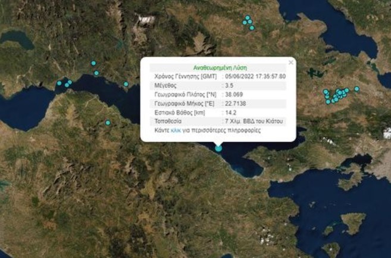The width and height of the screenshot is (391, 258).
Task: Click the topmost marker in the upper cluster
Action: [247, 18]
